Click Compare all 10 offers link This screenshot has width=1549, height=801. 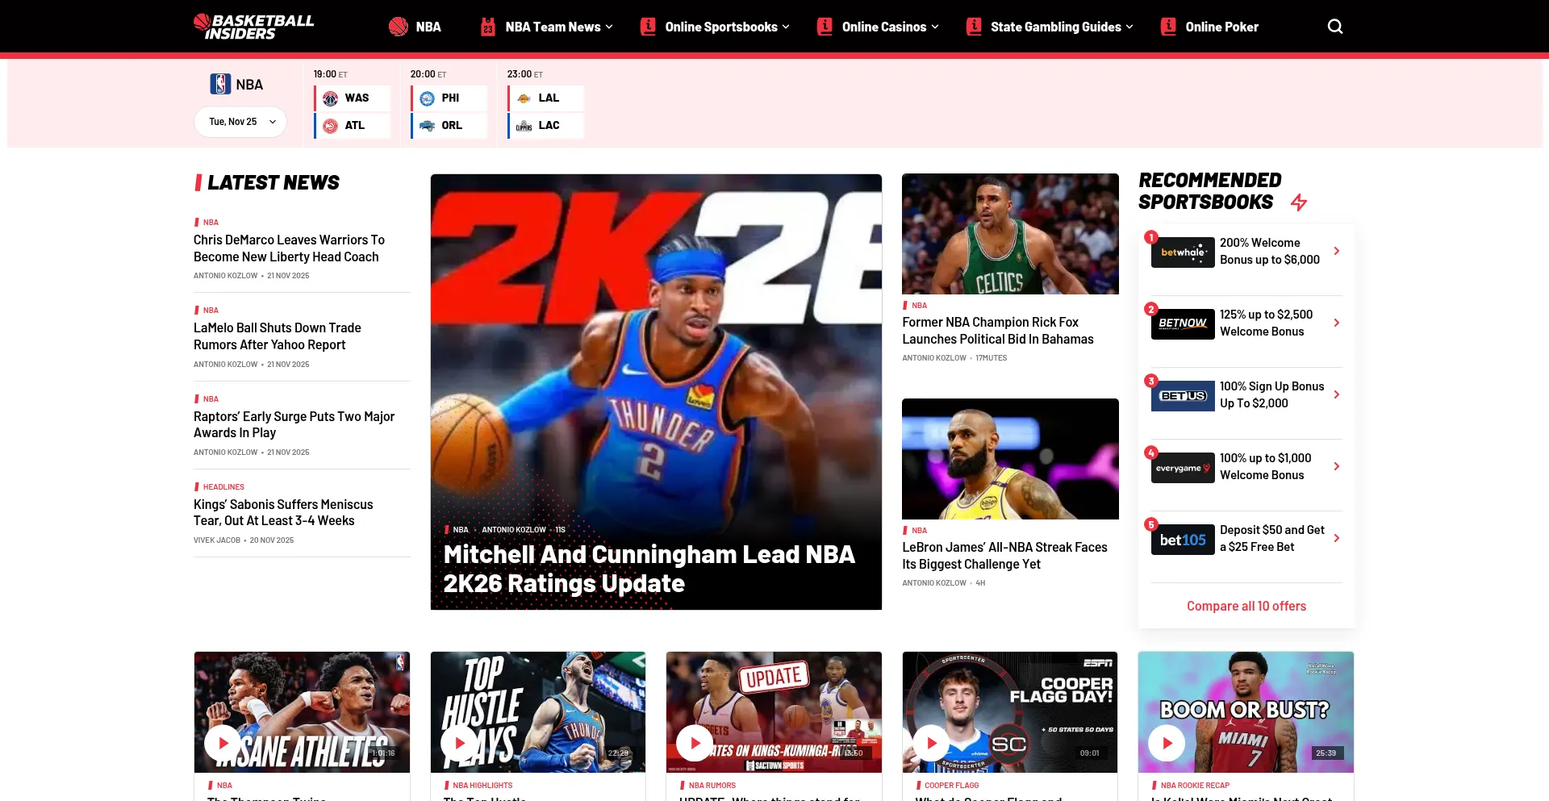tap(1246, 606)
